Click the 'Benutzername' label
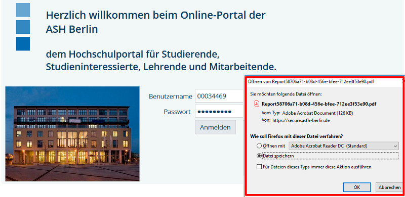Viewport: 405px width, 197px height. pyautogui.click(x=171, y=96)
